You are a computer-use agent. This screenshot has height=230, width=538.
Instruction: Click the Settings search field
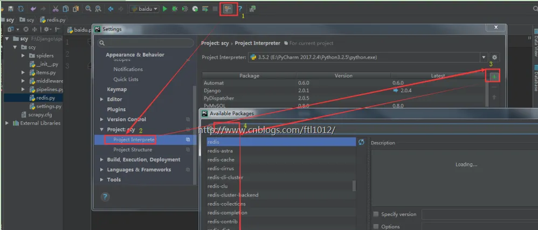point(146,43)
